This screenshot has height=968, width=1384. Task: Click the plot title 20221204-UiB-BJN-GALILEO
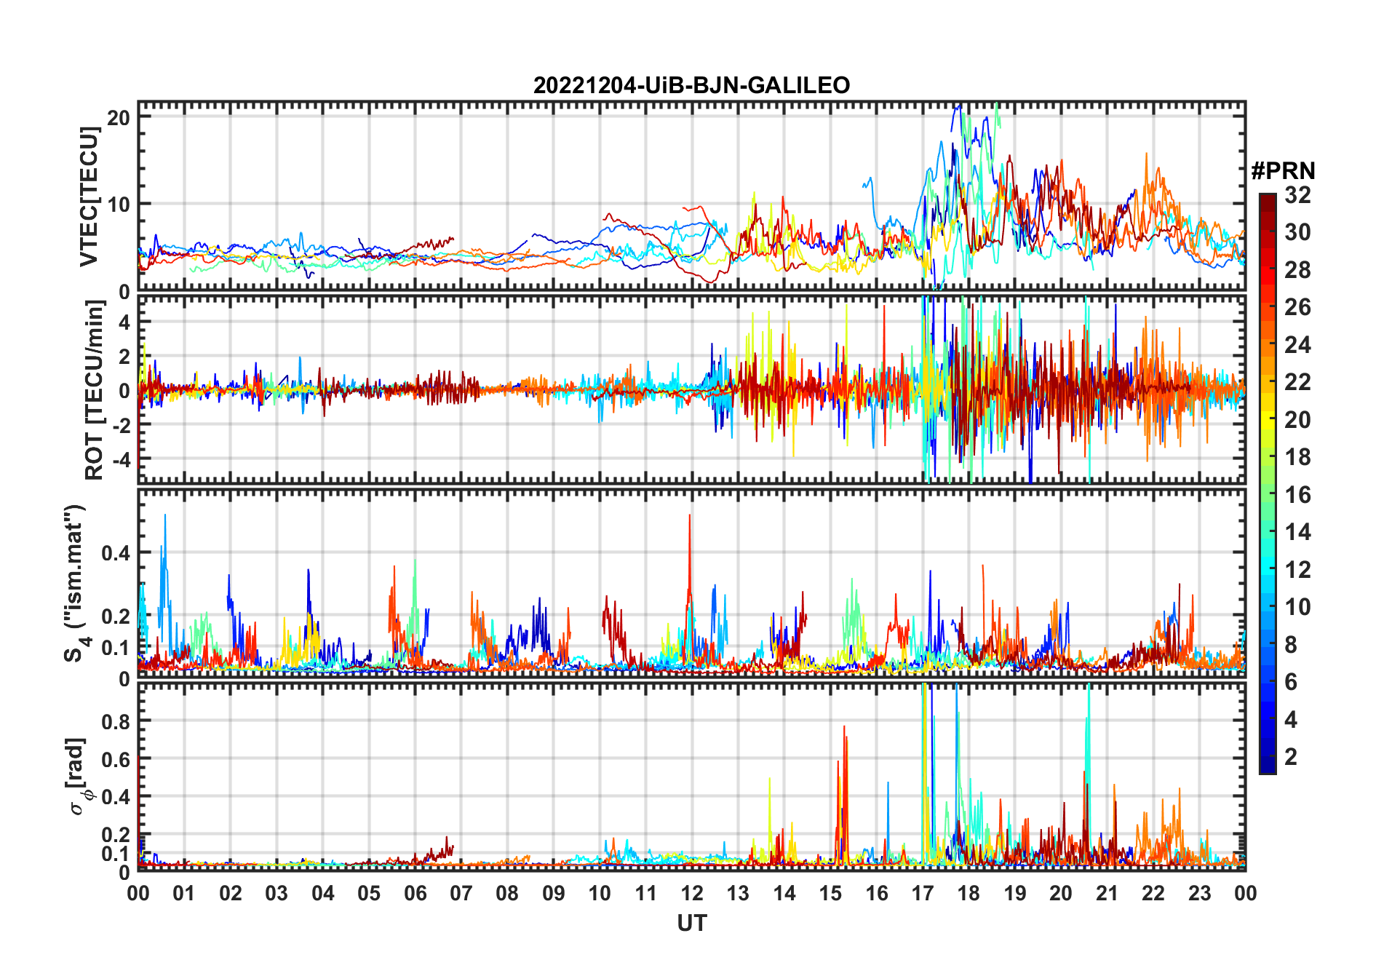point(691,85)
